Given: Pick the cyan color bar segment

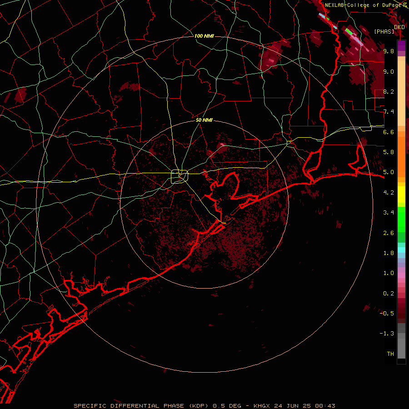Looking at the screenshot, I should pos(401,250).
